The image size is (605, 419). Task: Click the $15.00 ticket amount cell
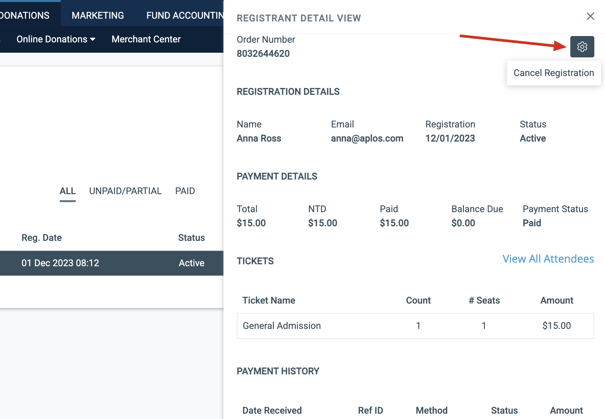pyautogui.click(x=557, y=326)
